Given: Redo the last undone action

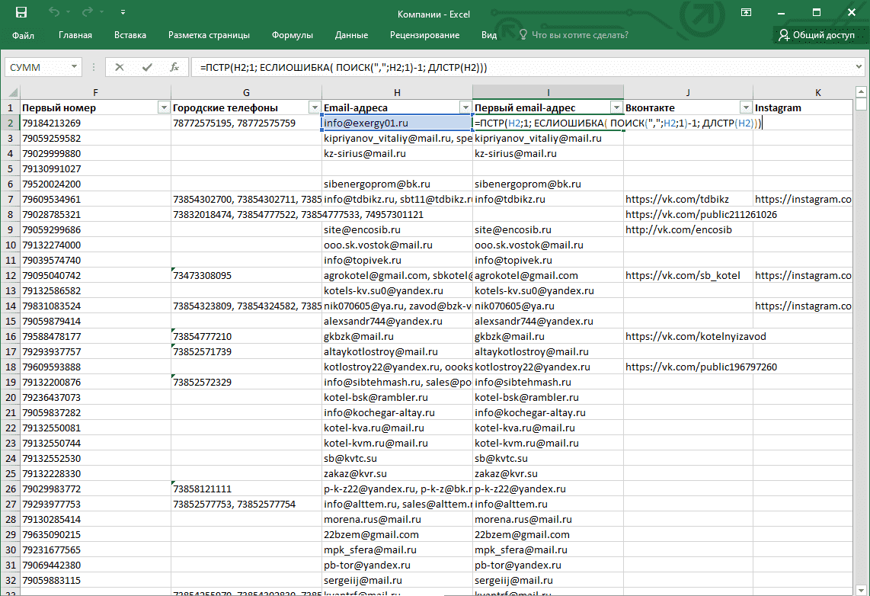Looking at the screenshot, I should [x=87, y=12].
